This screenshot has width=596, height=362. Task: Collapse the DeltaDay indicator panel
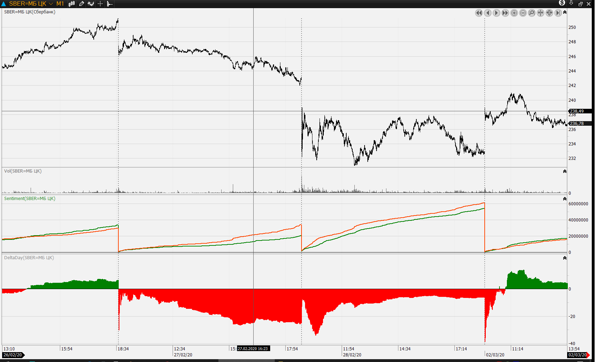coord(565,258)
